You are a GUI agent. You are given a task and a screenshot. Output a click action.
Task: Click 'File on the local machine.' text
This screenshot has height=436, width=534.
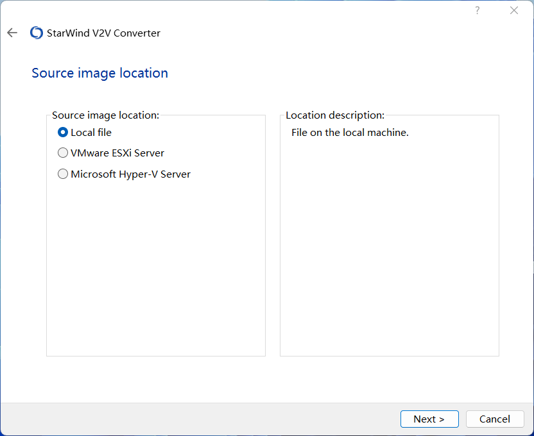tap(350, 133)
